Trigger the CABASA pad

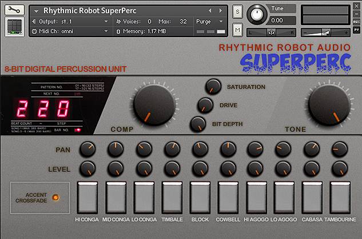(x=312, y=197)
